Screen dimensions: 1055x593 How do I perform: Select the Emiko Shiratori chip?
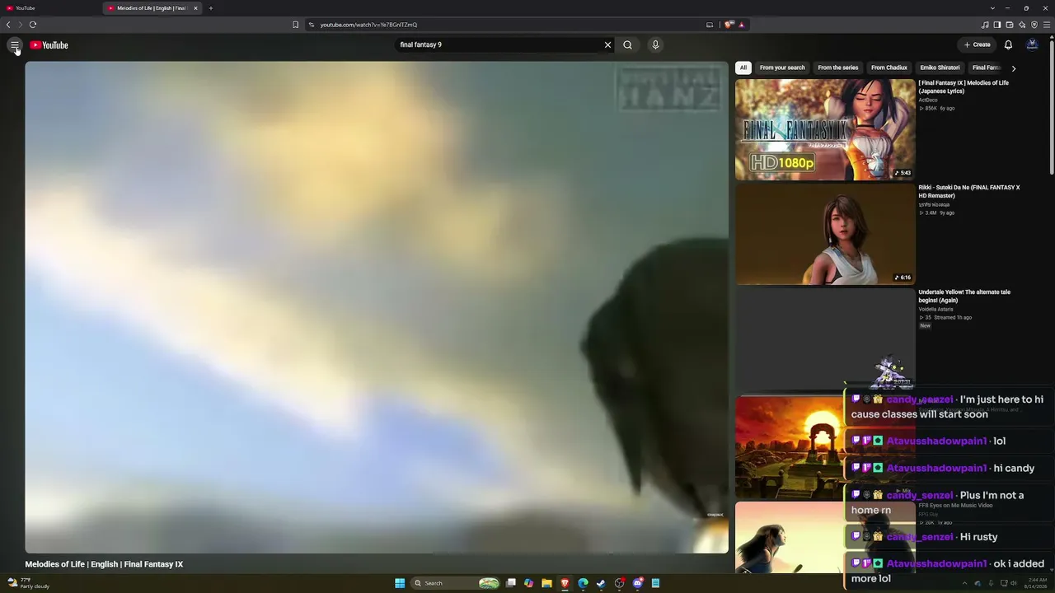point(940,68)
